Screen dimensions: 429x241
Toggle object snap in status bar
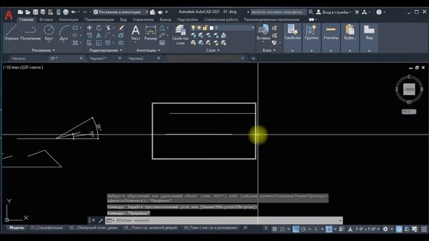click(329, 229)
